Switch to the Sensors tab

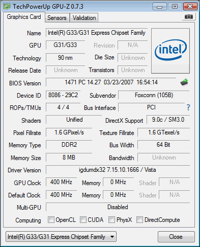click(57, 18)
